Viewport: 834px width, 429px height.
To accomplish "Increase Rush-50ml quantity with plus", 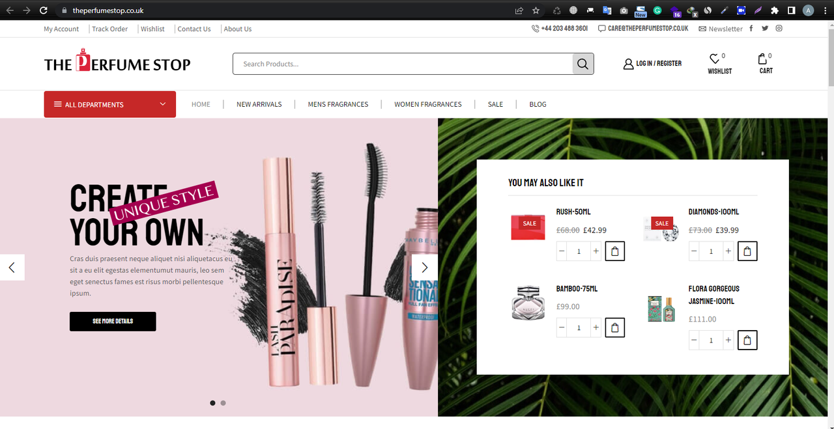I will click(x=596, y=251).
